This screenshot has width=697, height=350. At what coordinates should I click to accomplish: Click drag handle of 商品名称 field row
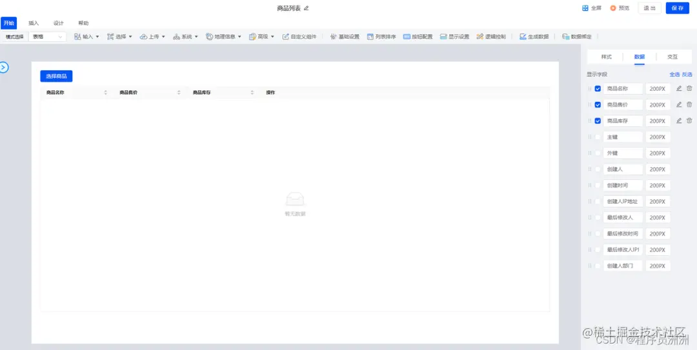(590, 89)
